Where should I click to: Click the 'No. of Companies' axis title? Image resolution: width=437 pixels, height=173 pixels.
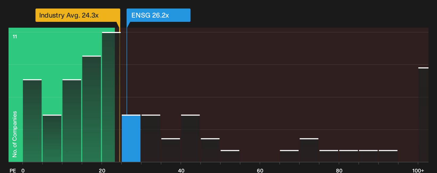pos(15,134)
